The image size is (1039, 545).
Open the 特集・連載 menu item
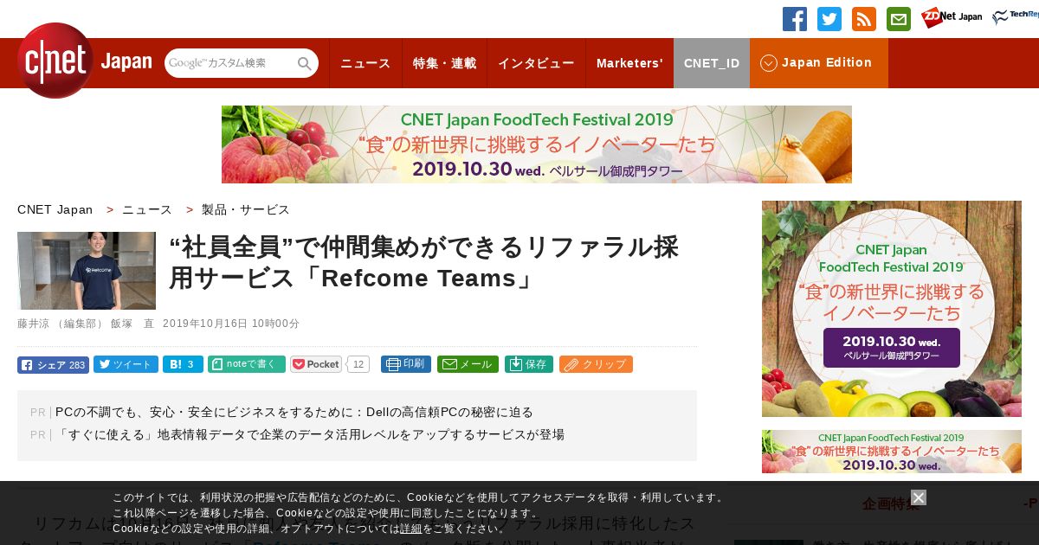444,63
